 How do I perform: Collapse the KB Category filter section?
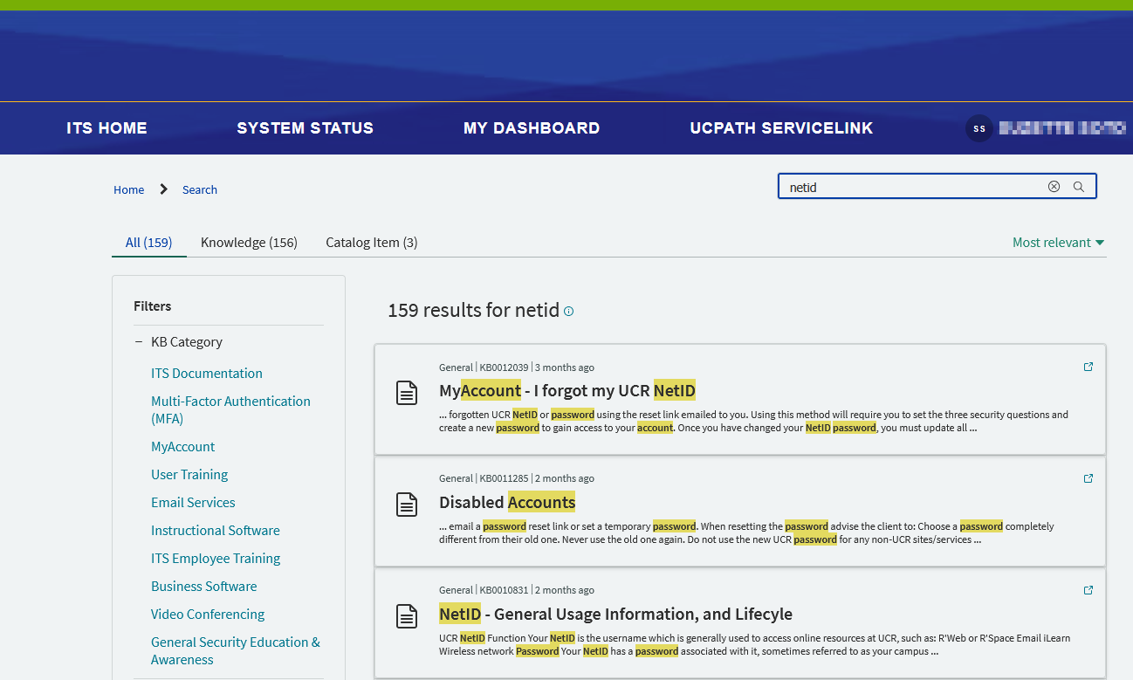click(x=139, y=342)
